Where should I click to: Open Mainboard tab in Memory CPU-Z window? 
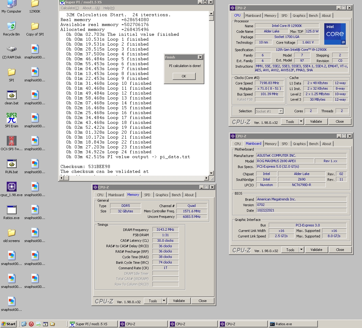(x=116, y=195)
